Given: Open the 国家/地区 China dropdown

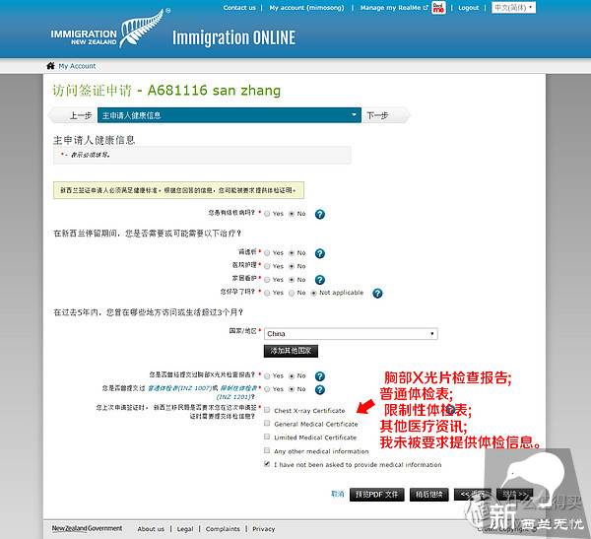Looking at the screenshot, I should pos(351,334).
